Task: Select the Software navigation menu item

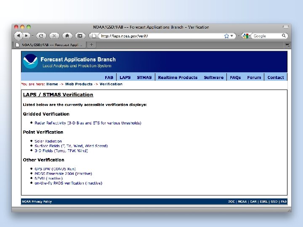Action: (x=213, y=77)
